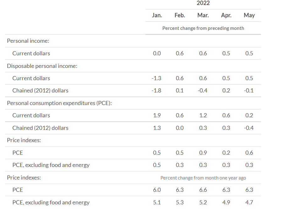Click 'Personal consumption expenditures (PCE):' label
The image size is (288, 216).
coord(59,103)
